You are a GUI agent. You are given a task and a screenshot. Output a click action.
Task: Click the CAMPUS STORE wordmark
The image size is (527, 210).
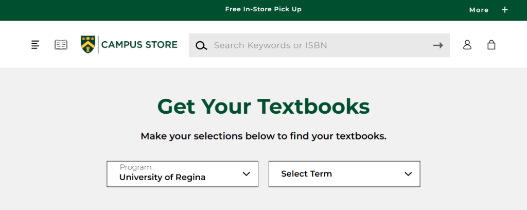pyautogui.click(x=139, y=45)
